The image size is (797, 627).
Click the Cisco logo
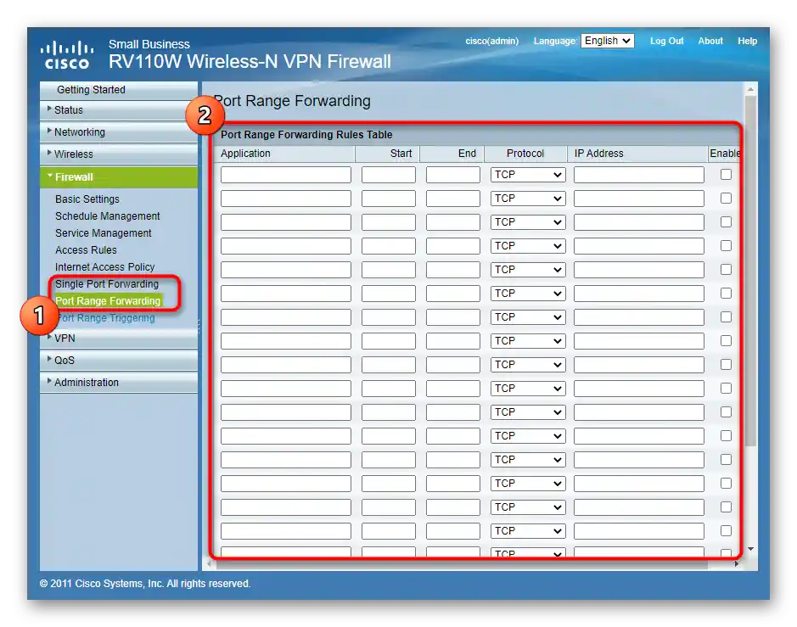click(66, 55)
